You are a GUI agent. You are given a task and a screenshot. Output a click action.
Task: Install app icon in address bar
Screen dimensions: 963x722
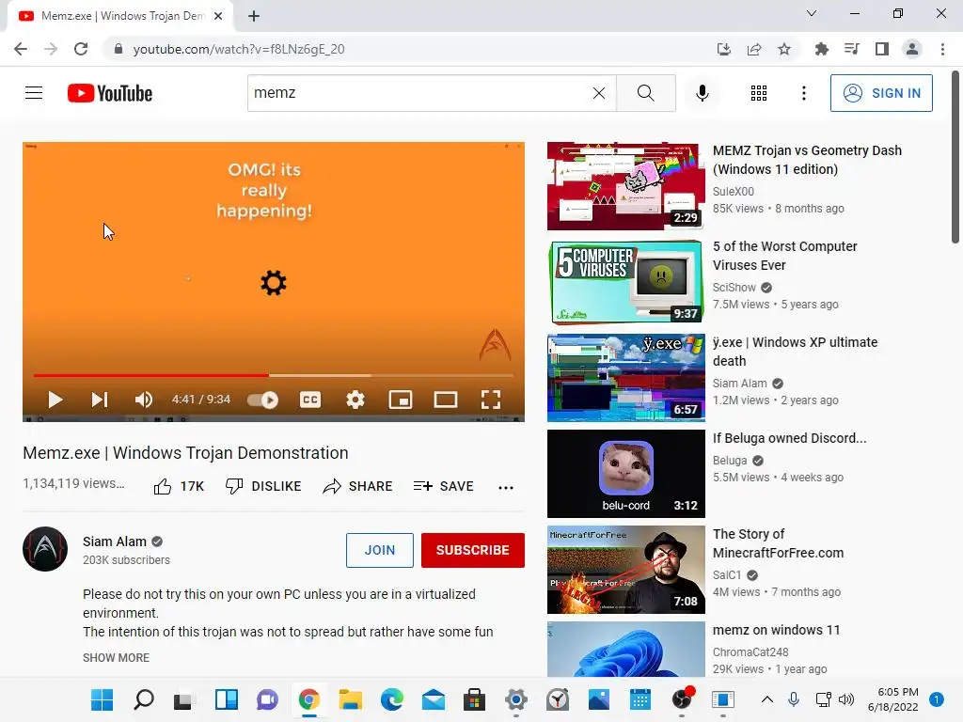[724, 49]
